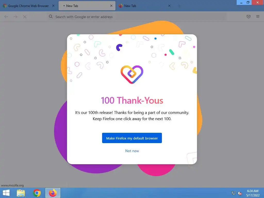
Task: Click Make Firefox my default browser
Action: [x=132, y=138]
